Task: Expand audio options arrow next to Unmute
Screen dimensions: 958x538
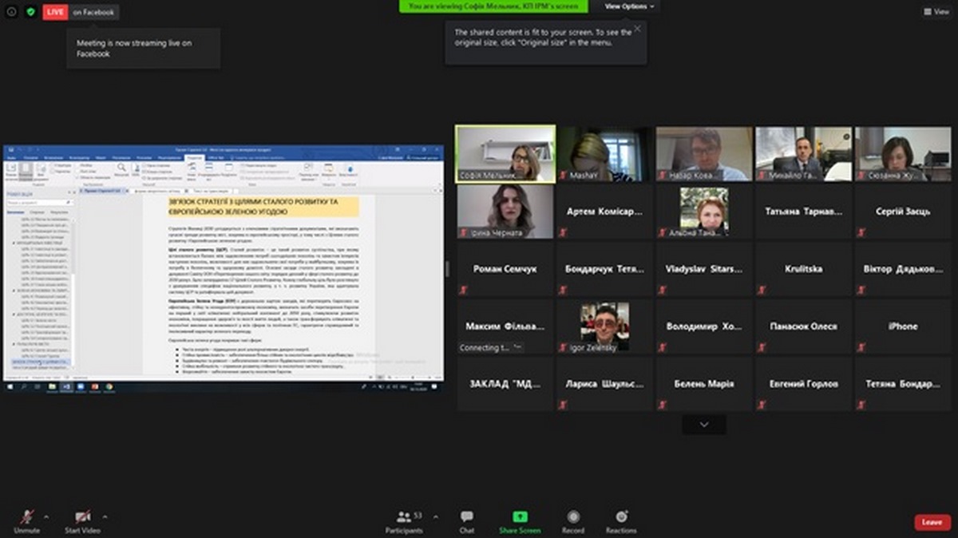Action: click(x=46, y=516)
